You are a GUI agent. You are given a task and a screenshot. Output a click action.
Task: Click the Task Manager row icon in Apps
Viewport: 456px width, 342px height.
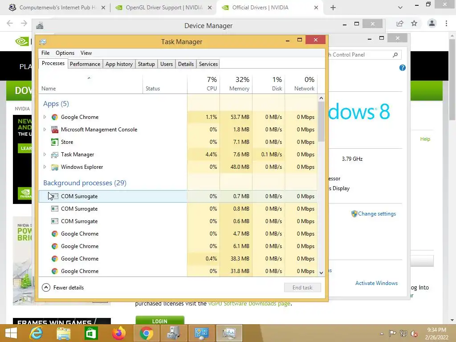pyautogui.click(x=54, y=155)
